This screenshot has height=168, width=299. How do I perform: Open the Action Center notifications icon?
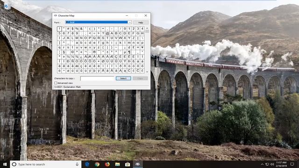point(292,164)
